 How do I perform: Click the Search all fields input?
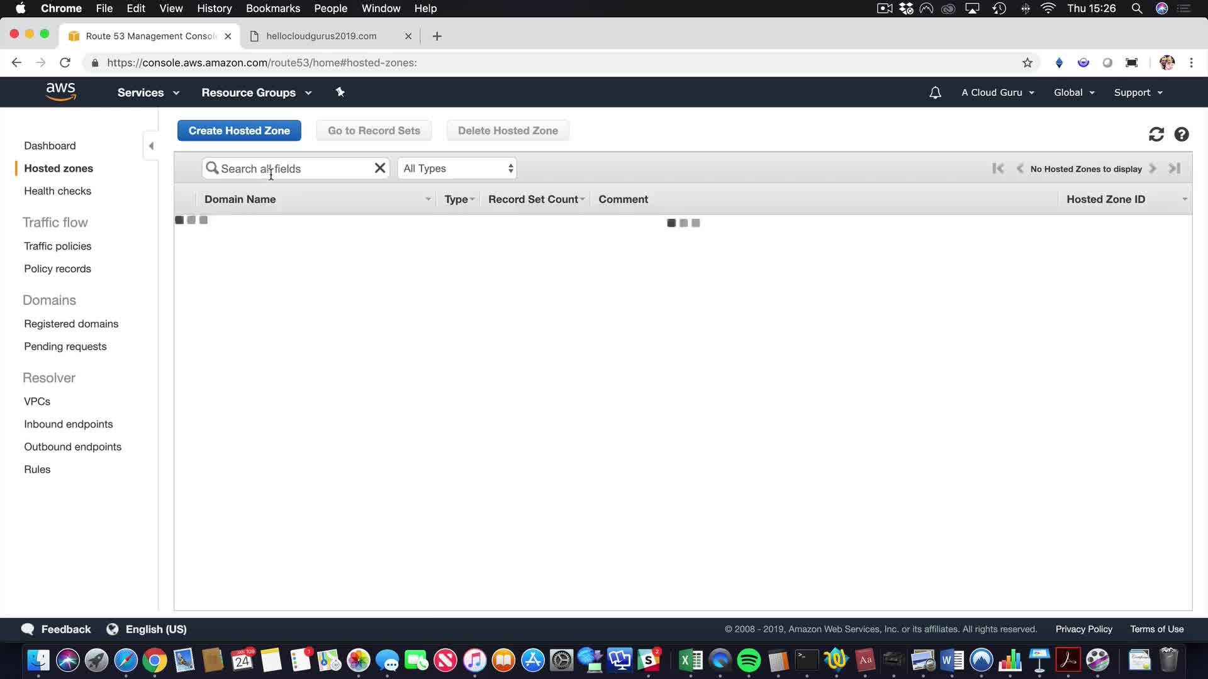[x=293, y=168]
